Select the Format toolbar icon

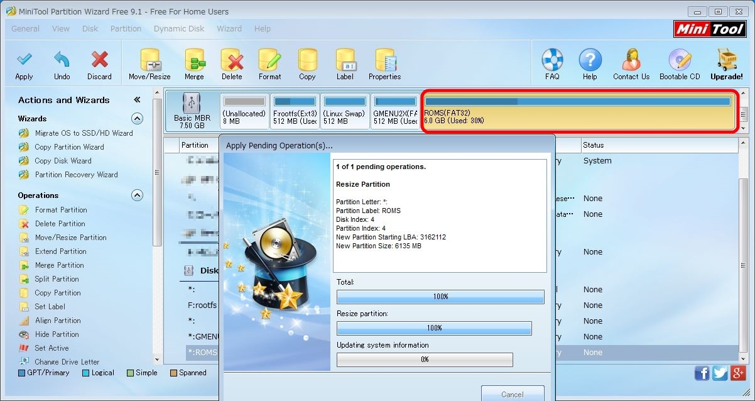269,60
